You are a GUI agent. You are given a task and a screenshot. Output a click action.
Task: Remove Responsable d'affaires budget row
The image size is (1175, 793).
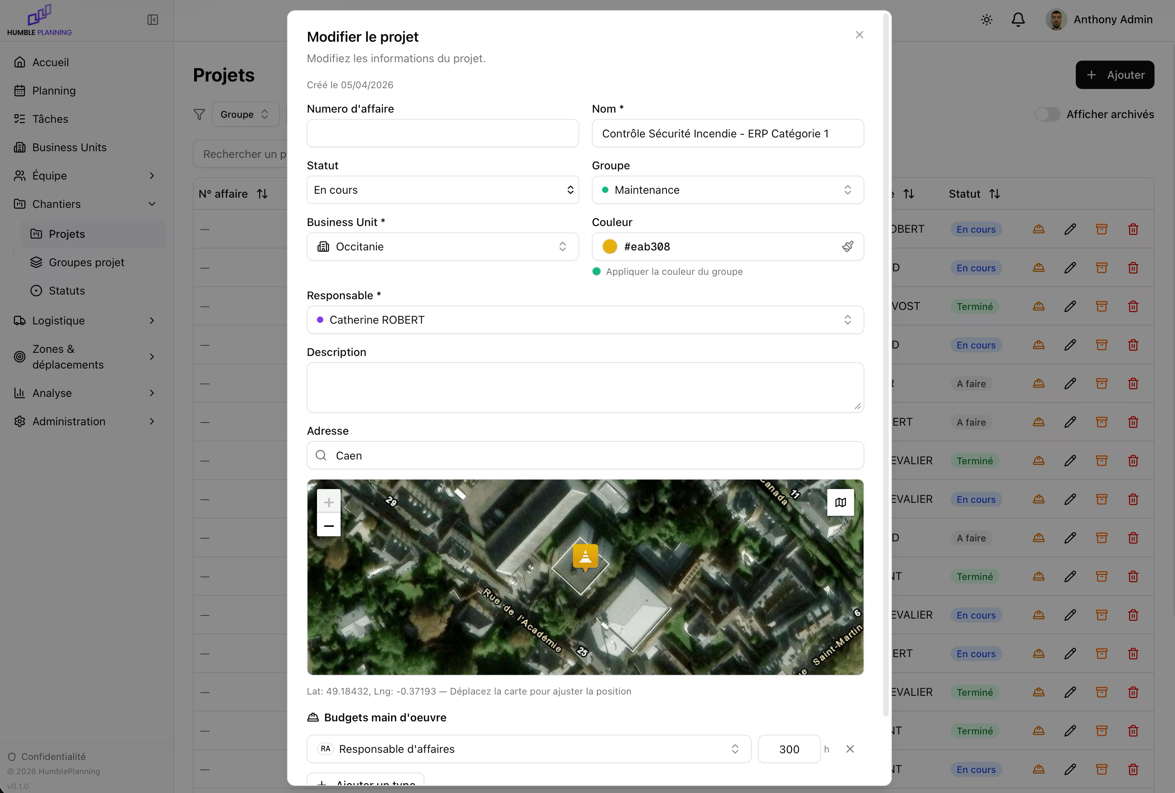[850, 749]
